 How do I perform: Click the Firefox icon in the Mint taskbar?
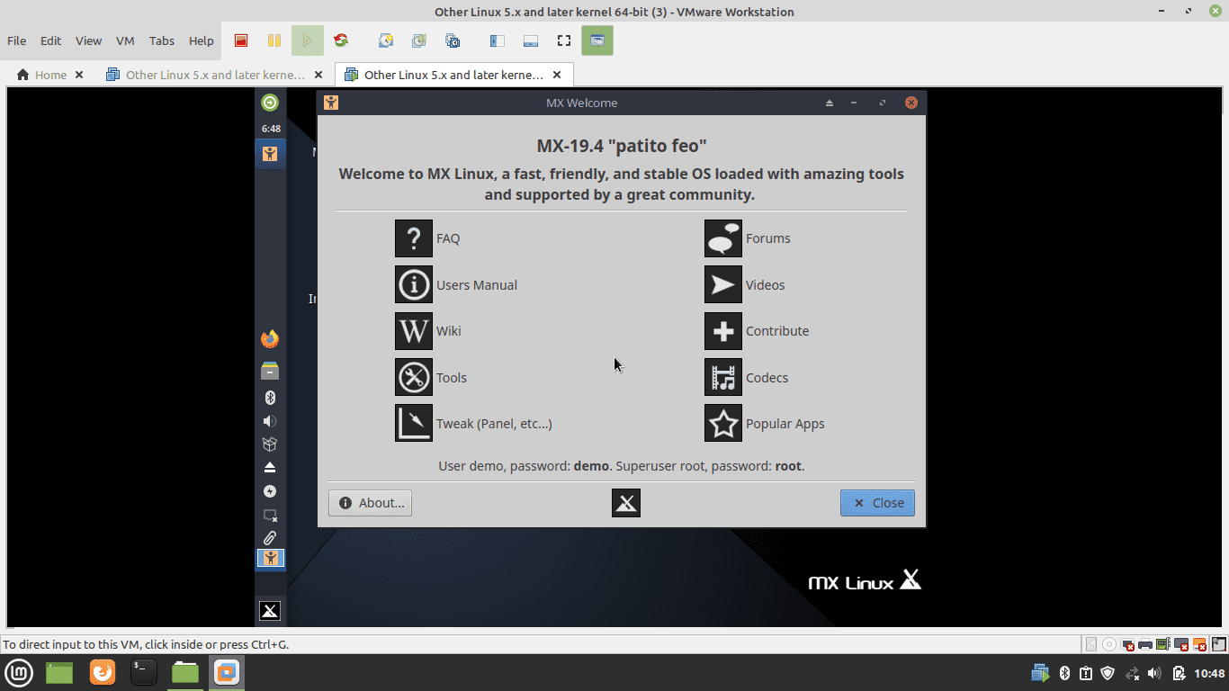pyautogui.click(x=103, y=672)
